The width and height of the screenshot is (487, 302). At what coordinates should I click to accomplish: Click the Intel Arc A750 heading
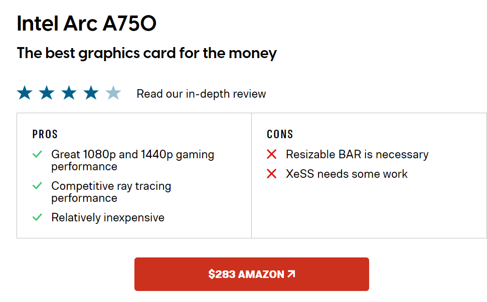pyautogui.click(x=86, y=24)
